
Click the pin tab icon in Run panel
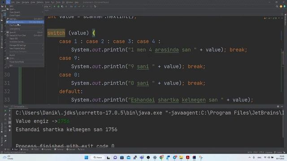[5, 141]
